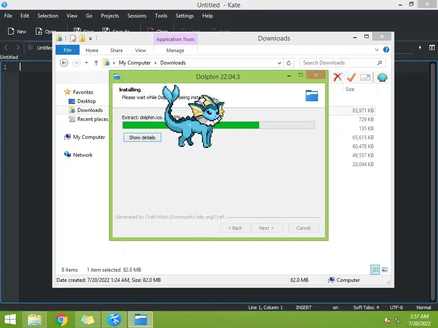
Task: Click the muted volume tray icon
Action: (x=388, y=320)
